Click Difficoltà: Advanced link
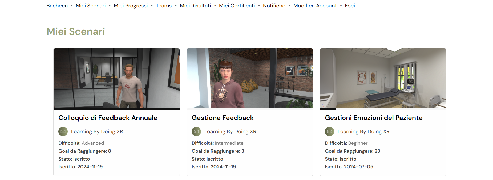The height and width of the screenshot is (180, 493). 81,143
